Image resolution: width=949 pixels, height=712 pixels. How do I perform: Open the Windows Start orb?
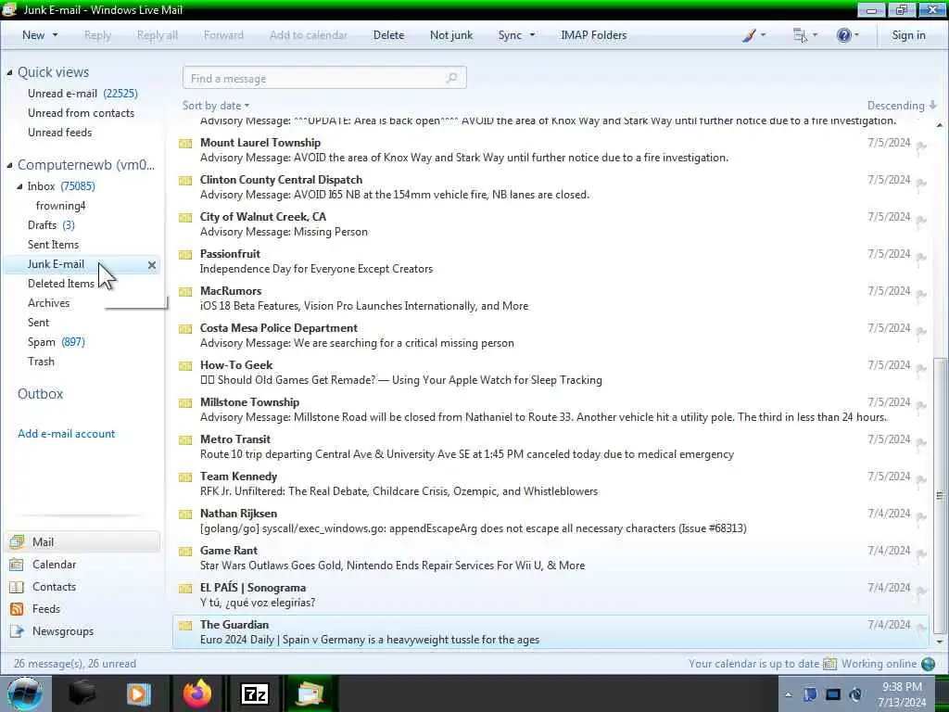pos(24,693)
